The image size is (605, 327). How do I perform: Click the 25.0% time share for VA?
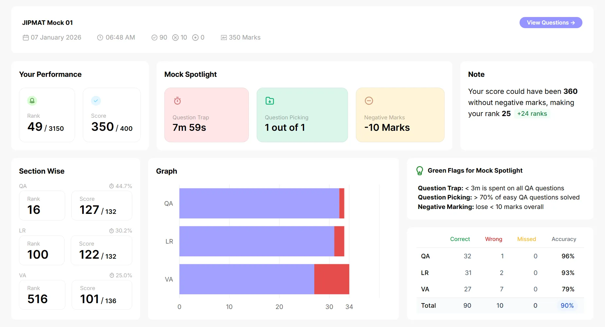pos(124,275)
